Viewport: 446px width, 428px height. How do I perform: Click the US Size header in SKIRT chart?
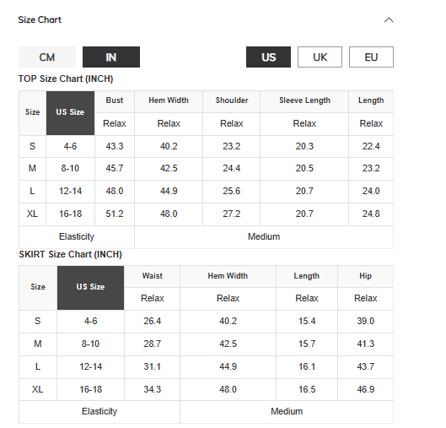click(90, 288)
